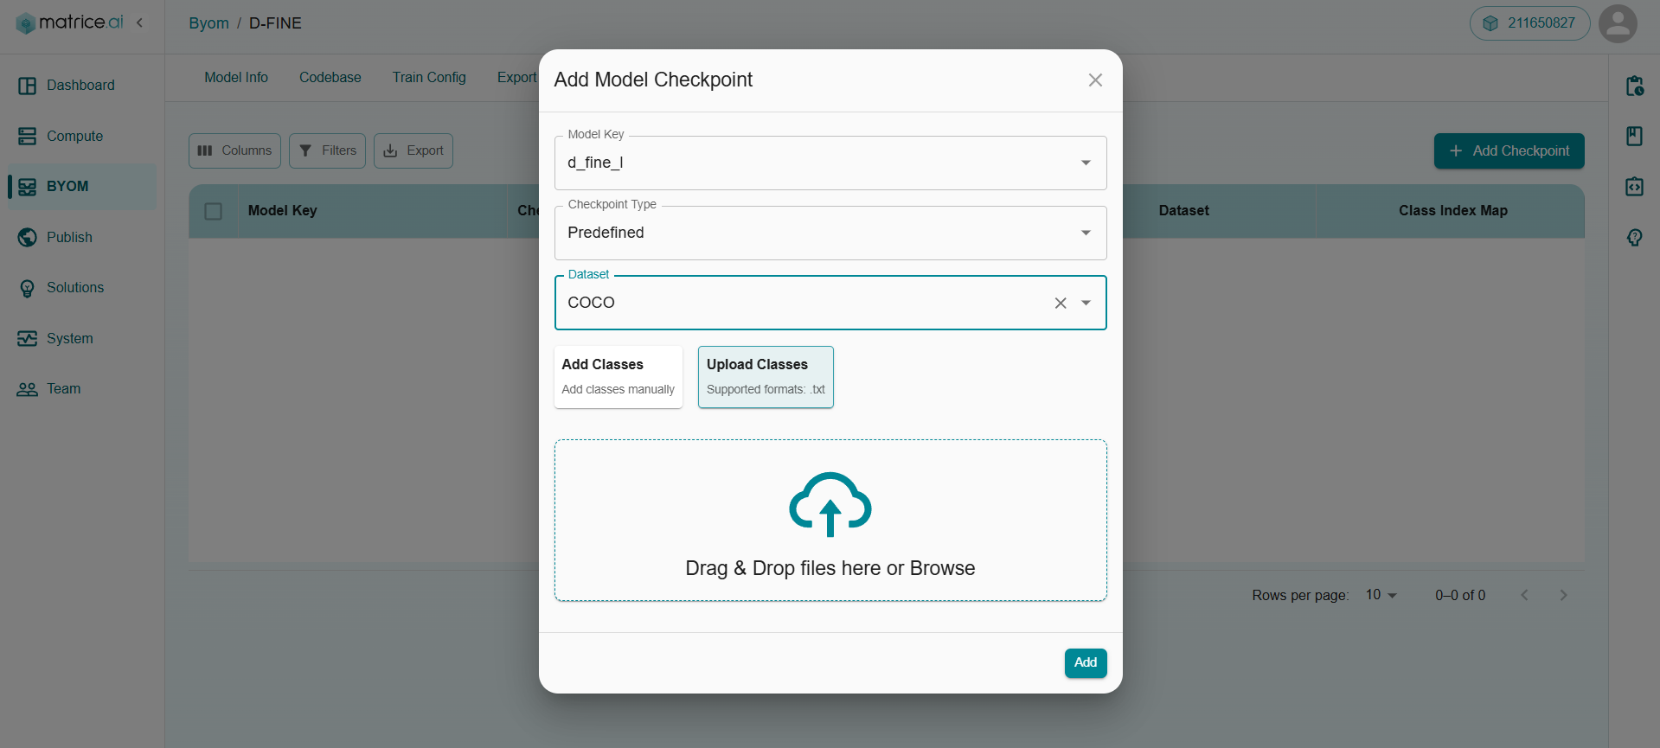The image size is (1660, 748).
Task: Open Dashboard from the sidebar
Action: pos(80,86)
